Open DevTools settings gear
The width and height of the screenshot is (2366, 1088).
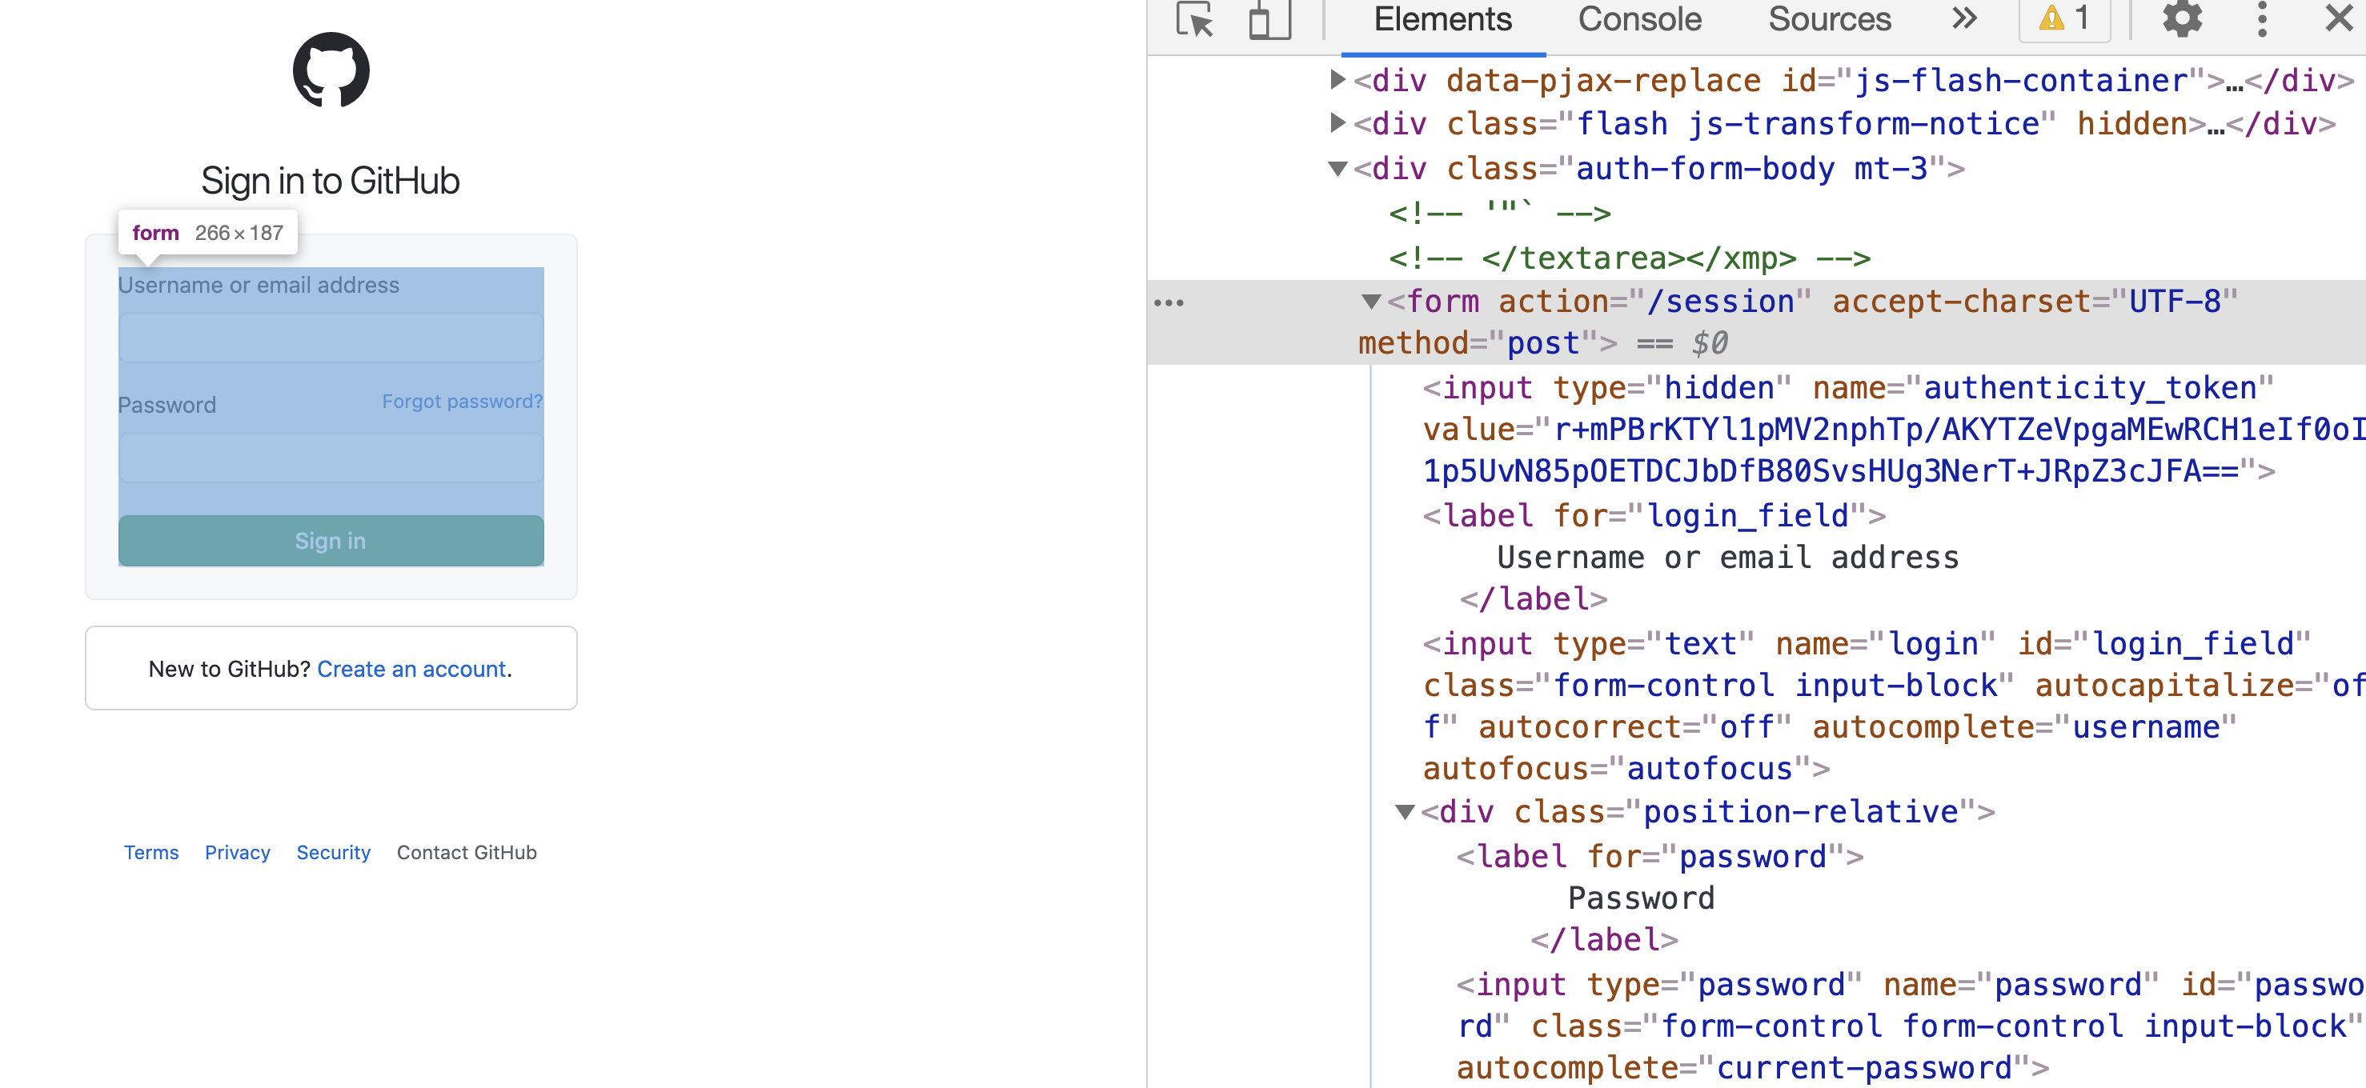pos(2182,20)
